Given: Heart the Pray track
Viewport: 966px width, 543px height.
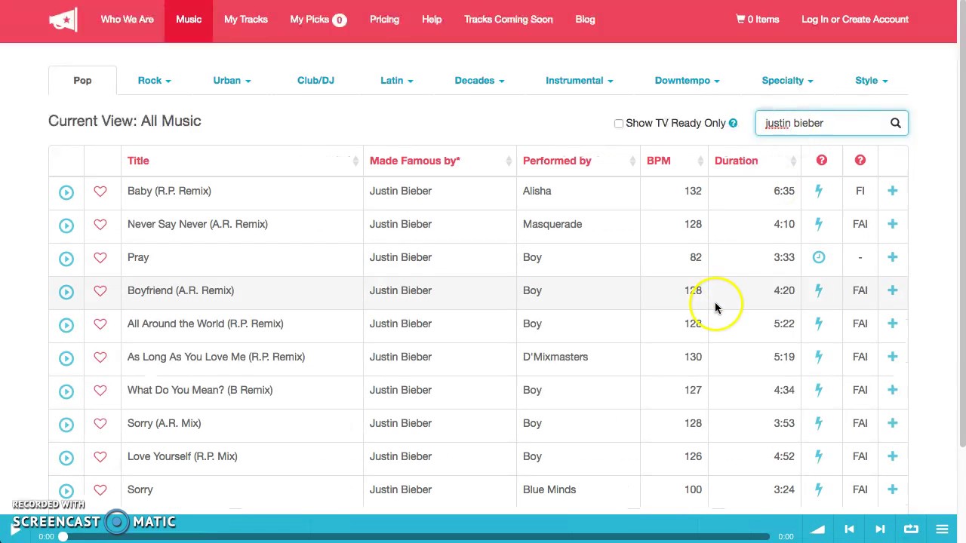Looking at the screenshot, I should (100, 258).
